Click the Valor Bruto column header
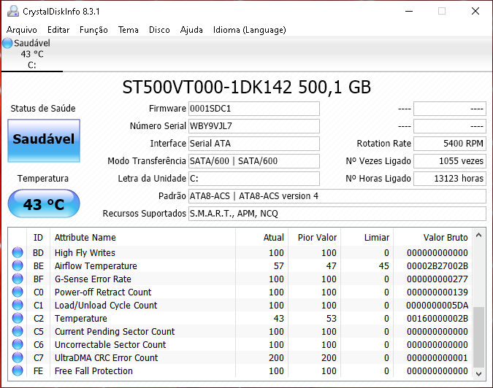The width and height of the screenshot is (493, 388). (433, 237)
